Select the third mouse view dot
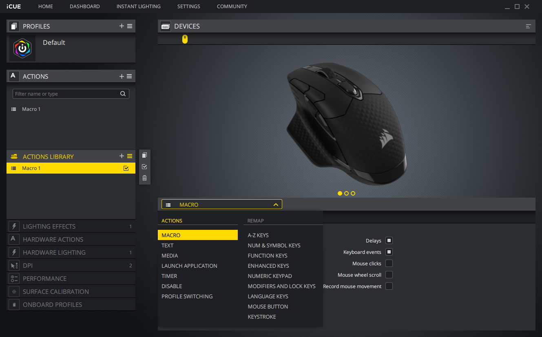 tap(353, 193)
